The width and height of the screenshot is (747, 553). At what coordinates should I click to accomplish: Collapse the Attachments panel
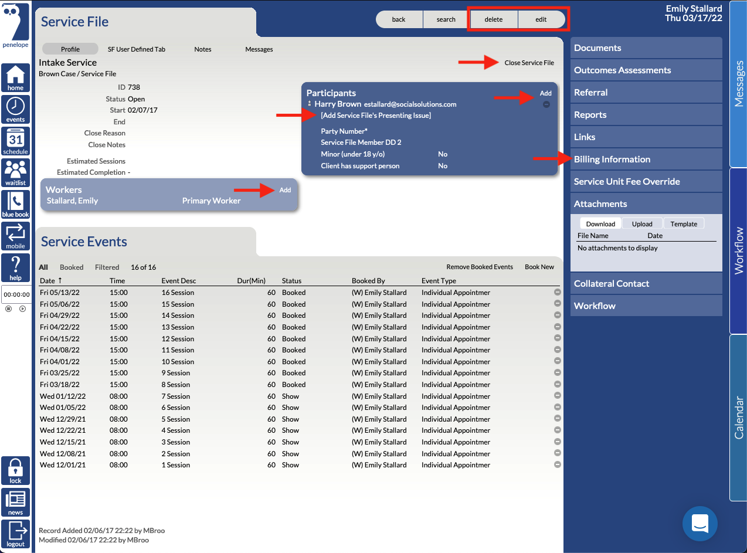[x=646, y=204]
